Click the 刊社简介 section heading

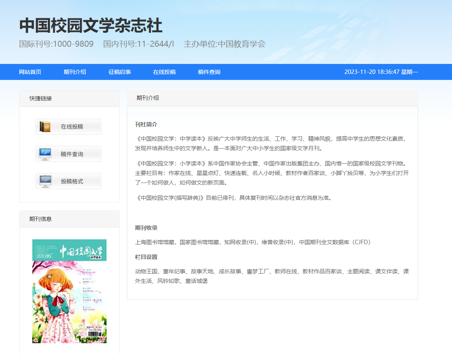146,124
